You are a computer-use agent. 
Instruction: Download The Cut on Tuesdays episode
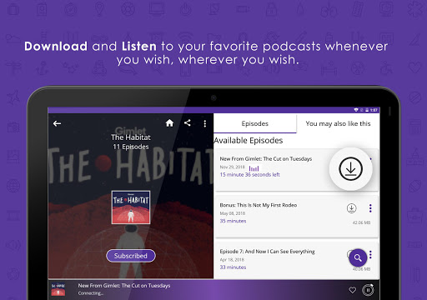350,169
